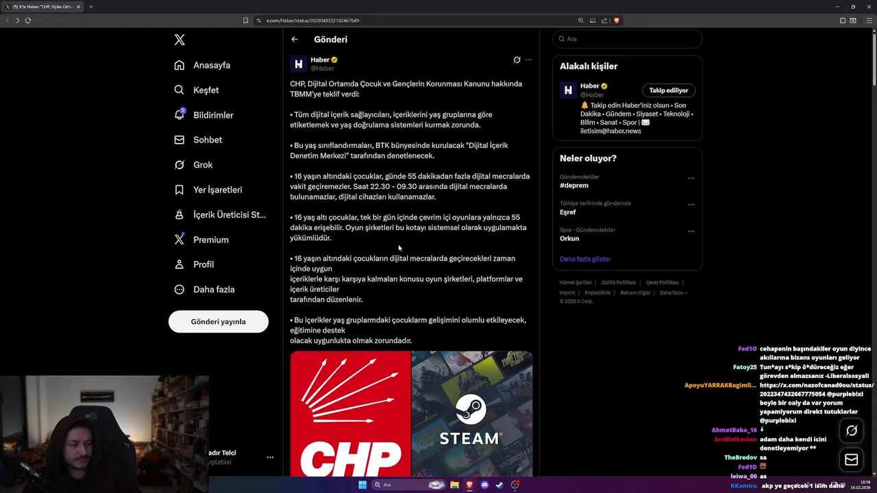The width and height of the screenshot is (877, 493).
Task: Click Ara search field on X
Action: click(x=628, y=39)
